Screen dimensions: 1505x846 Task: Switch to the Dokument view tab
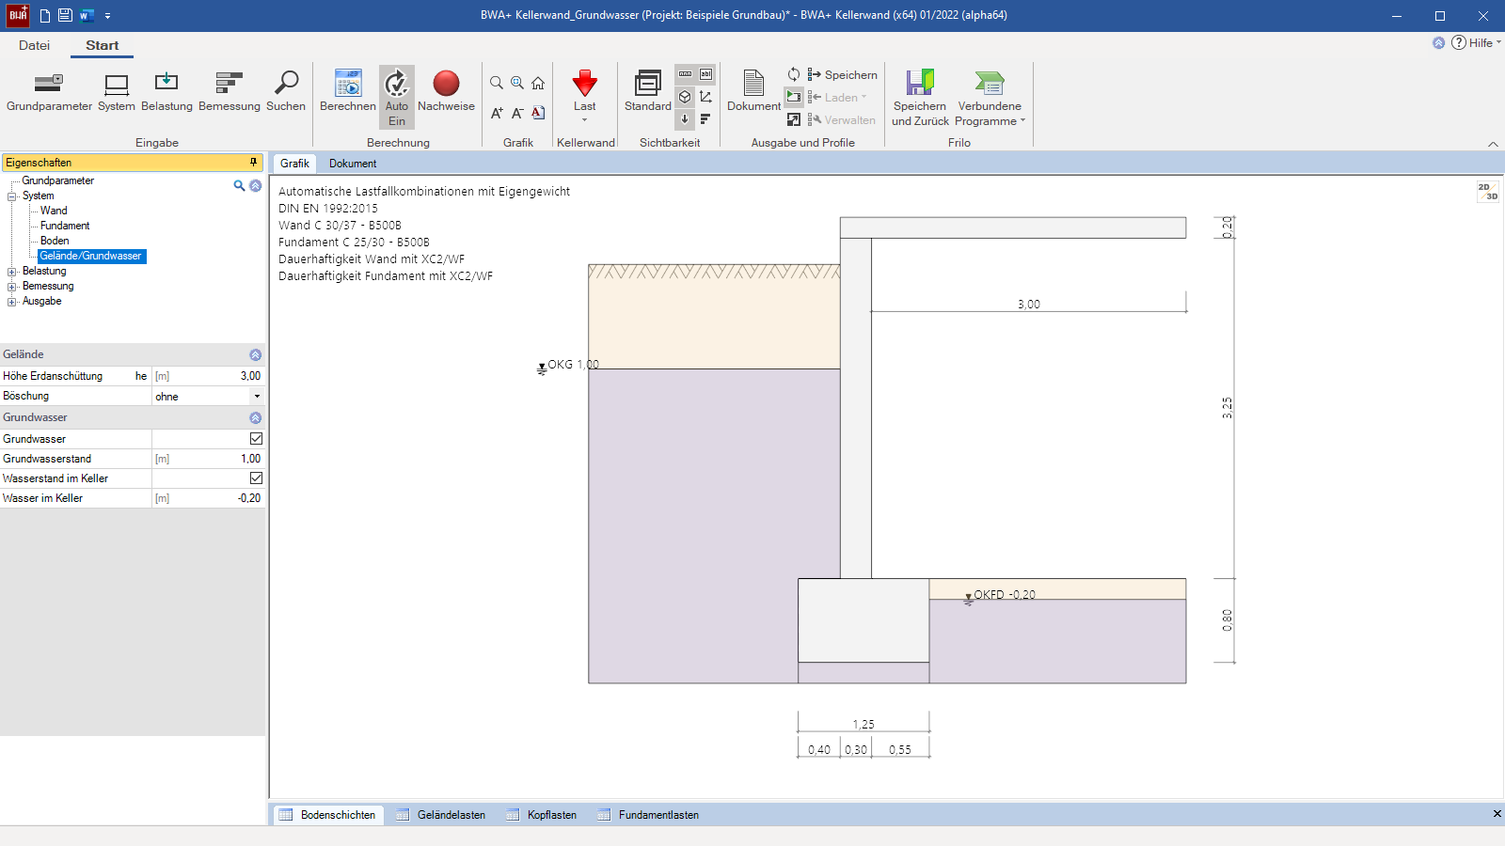(353, 164)
